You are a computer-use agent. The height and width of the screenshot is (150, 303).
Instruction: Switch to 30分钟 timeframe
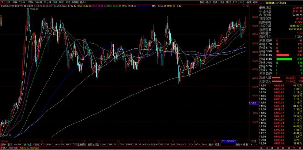pyautogui.click(x=39, y=2)
